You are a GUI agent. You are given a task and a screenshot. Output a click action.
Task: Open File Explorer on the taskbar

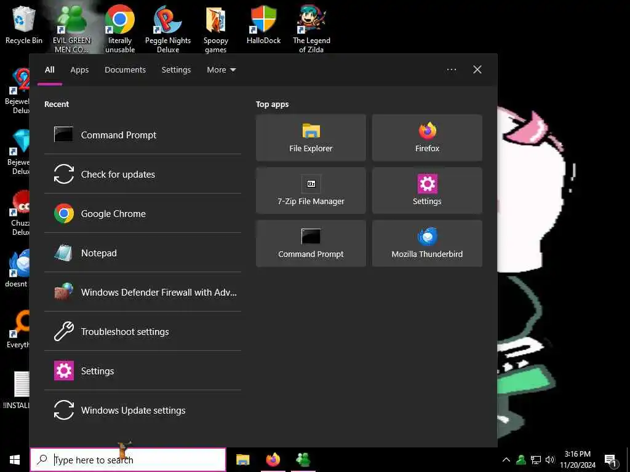pos(242,460)
